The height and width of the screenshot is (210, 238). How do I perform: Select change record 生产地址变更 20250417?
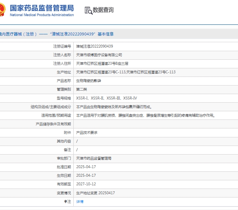pos(95,193)
